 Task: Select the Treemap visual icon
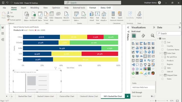[153, 52]
